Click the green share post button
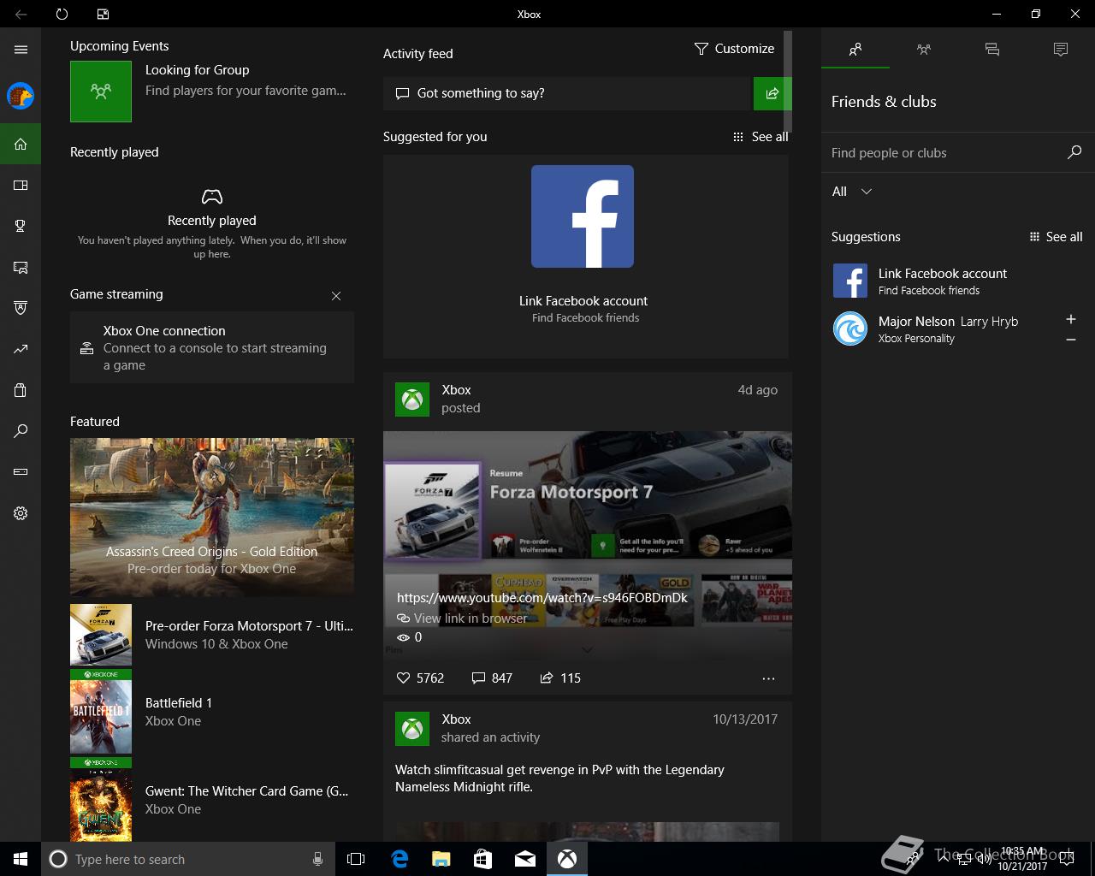This screenshot has height=876, width=1095. [x=772, y=93]
